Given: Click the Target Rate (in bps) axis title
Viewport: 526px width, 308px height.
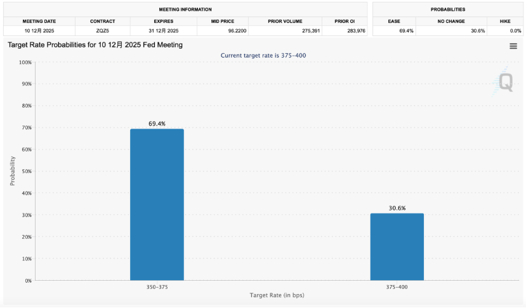Looking at the screenshot, I should [x=277, y=296].
